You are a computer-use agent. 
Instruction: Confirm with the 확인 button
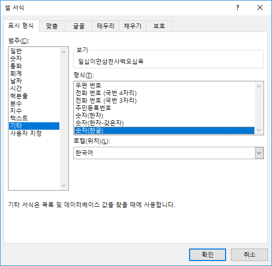208,255
